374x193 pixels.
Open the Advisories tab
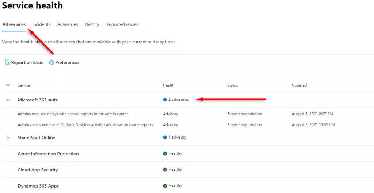[x=68, y=24]
